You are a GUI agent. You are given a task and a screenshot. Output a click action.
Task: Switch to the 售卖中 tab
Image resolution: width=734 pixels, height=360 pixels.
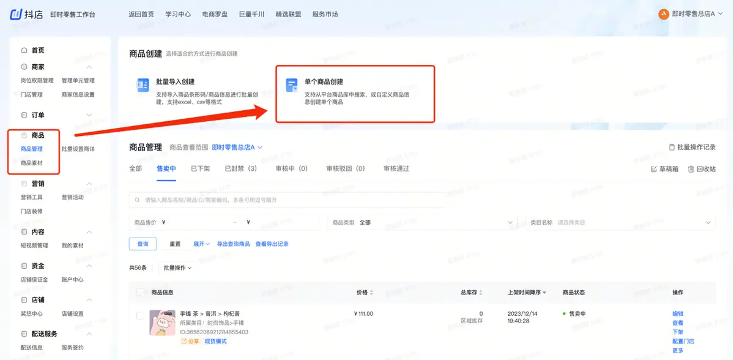click(x=166, y=168)
